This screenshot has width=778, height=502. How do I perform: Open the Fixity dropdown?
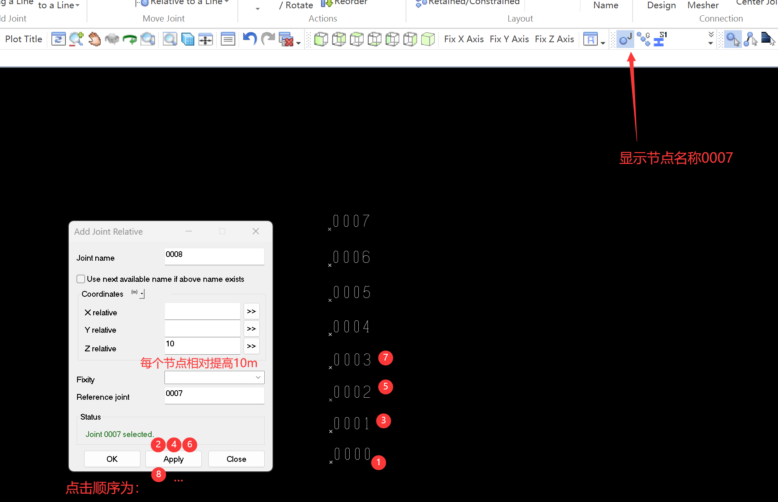pos(214,377)
